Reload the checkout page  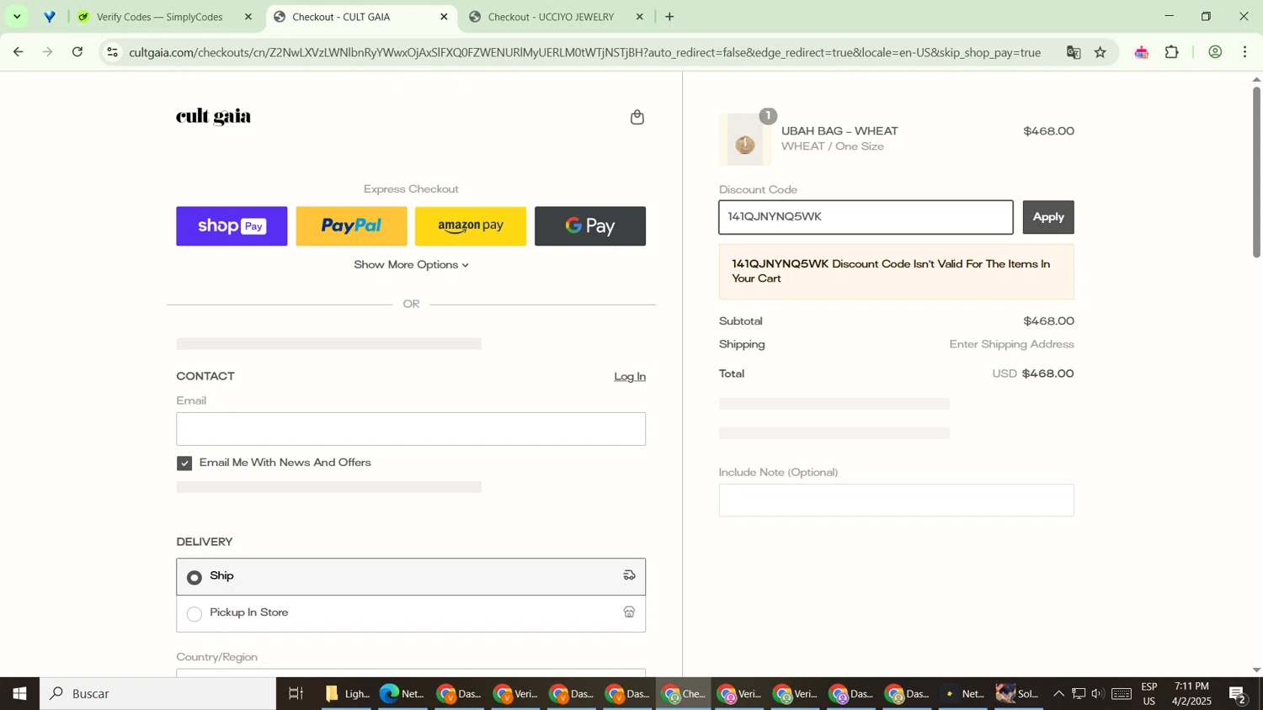point(77,52)
